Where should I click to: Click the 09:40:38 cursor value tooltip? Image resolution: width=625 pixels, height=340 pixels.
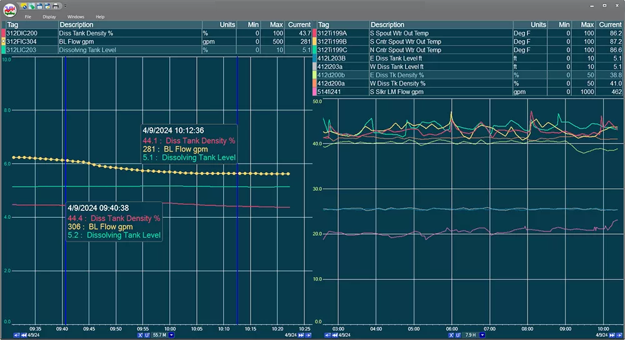pos(114,221)
